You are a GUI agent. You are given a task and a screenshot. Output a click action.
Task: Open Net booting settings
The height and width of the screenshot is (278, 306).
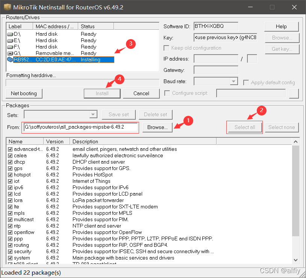click(x=24, y=94)
